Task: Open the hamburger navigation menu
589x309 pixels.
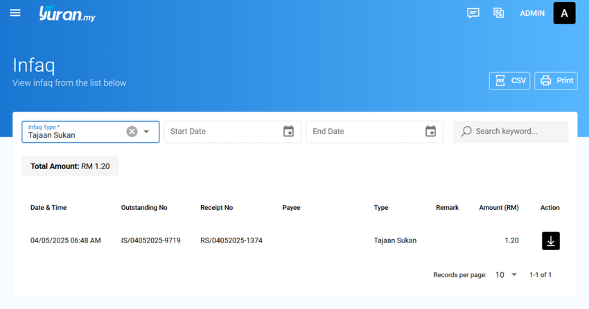Action: pyautogui.click(x=15, y=13)
